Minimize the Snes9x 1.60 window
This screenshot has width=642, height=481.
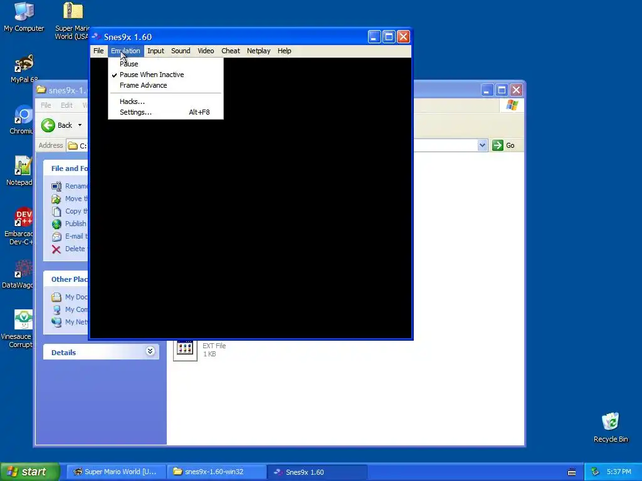click(x=374, y=37)
